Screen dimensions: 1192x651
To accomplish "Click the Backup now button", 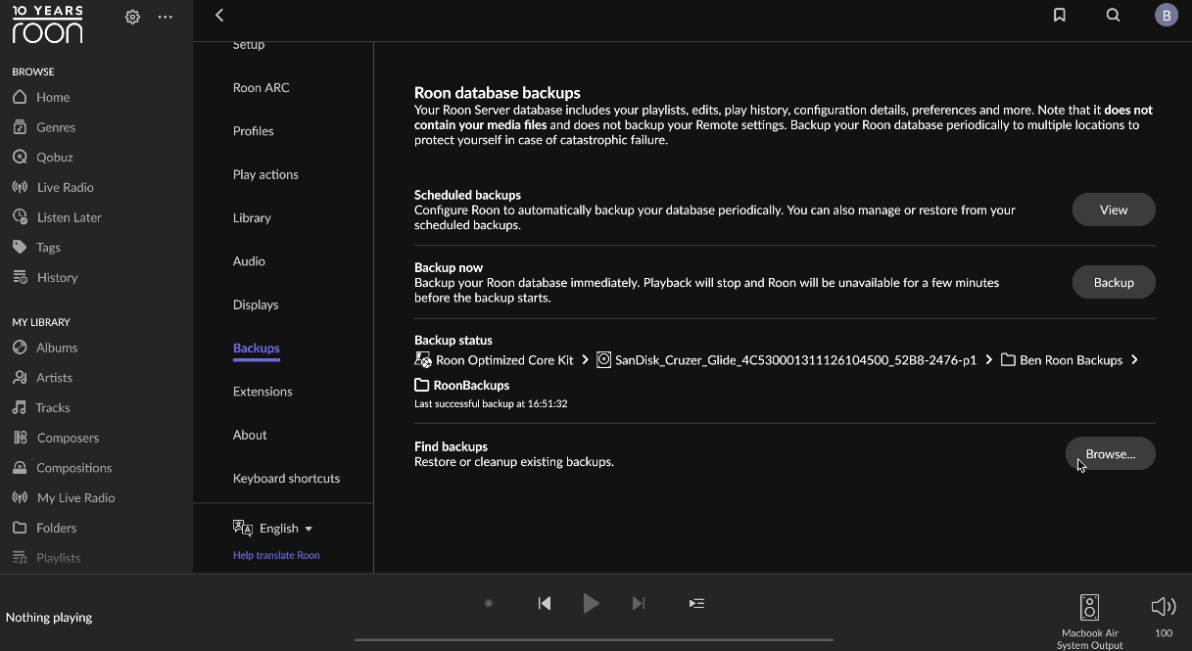I will [1114, 282].
